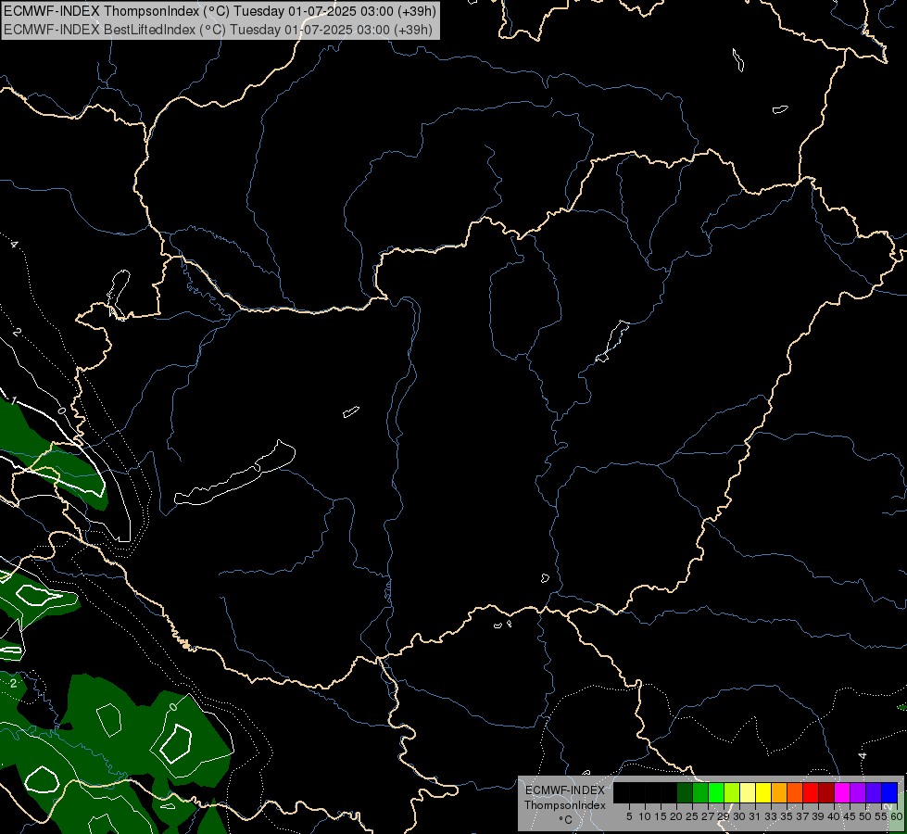Viewport: 907px width, 834px height.
Task: Click the lime 29–30 legend swatch
Action: click(x=731, y=793)
